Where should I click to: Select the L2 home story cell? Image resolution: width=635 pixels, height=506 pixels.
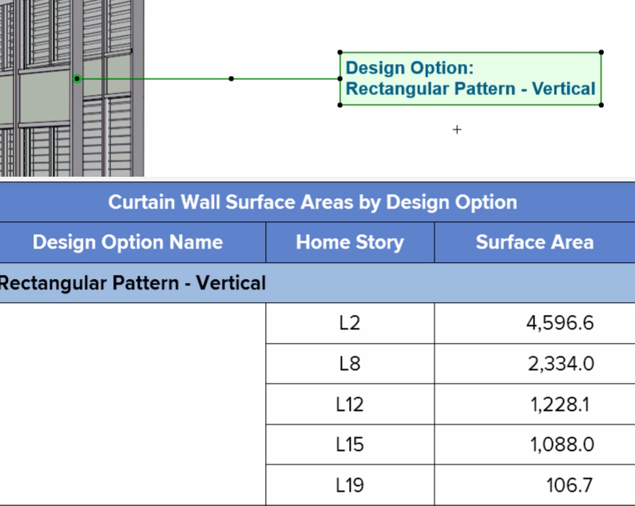point(350,323)
